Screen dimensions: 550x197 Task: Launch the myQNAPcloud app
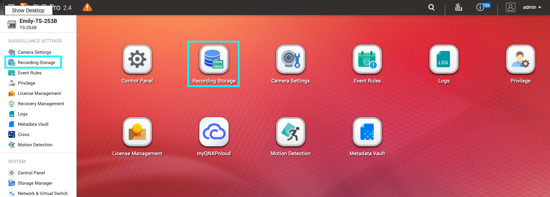click(x=214, y=132)
